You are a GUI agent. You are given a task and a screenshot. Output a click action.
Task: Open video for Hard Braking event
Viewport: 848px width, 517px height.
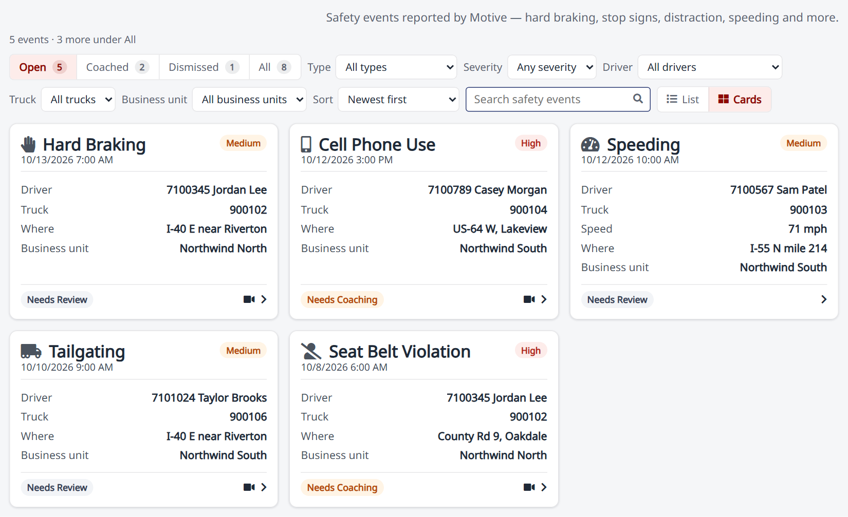point(249,299)
